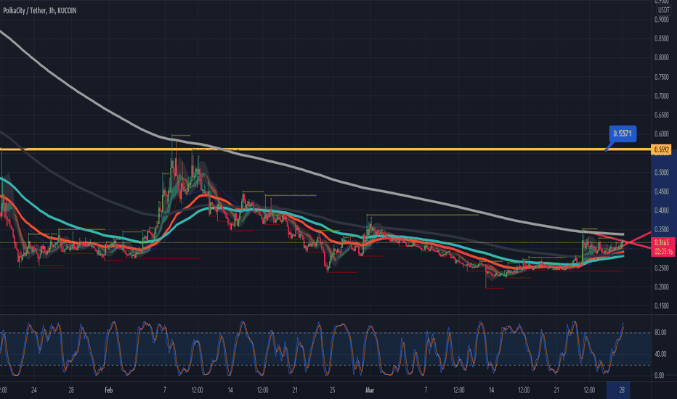
Task: Click the 0.9000 price axis label
Action: tap(662, 20)
